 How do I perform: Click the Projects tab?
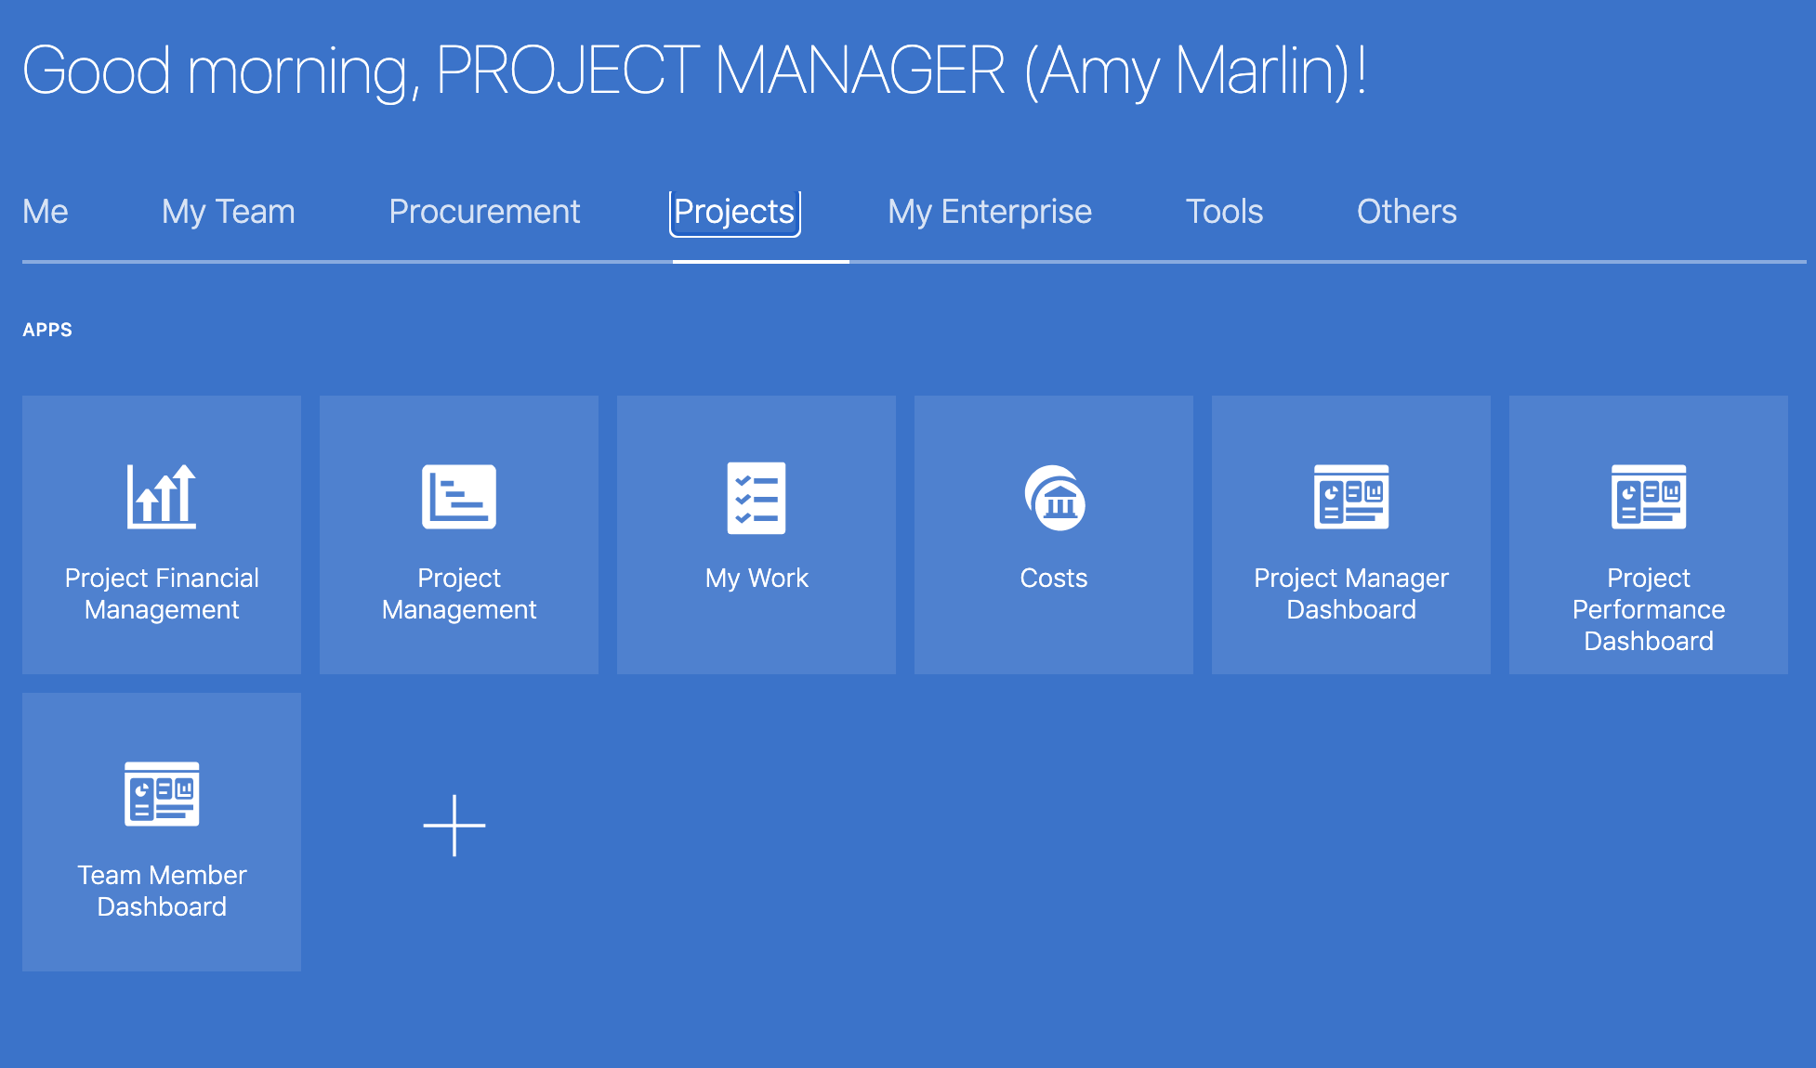click(x=734, y=212)
